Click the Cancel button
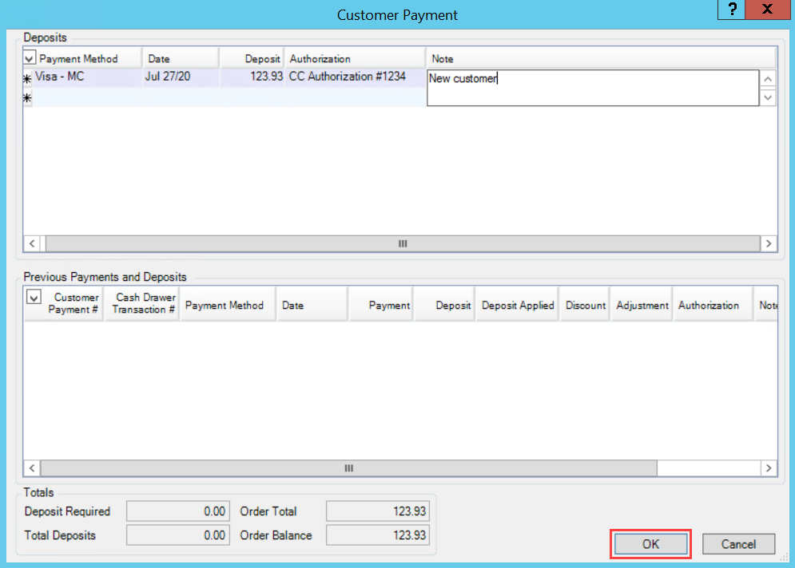This screenshot has width=795, height=568. pyautogui.click(x=738, y=544)
